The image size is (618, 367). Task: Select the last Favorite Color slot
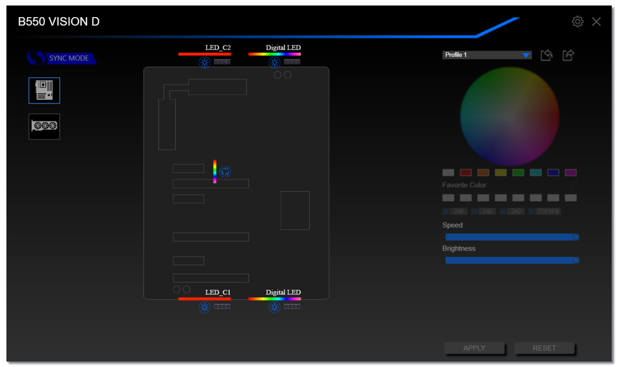571,198
